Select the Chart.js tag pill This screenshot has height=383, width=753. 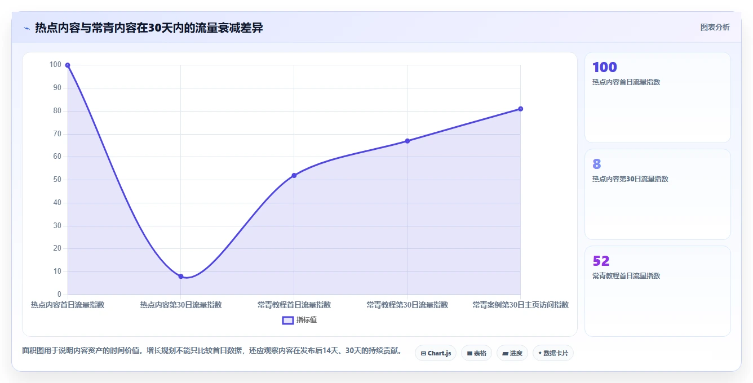436,353
